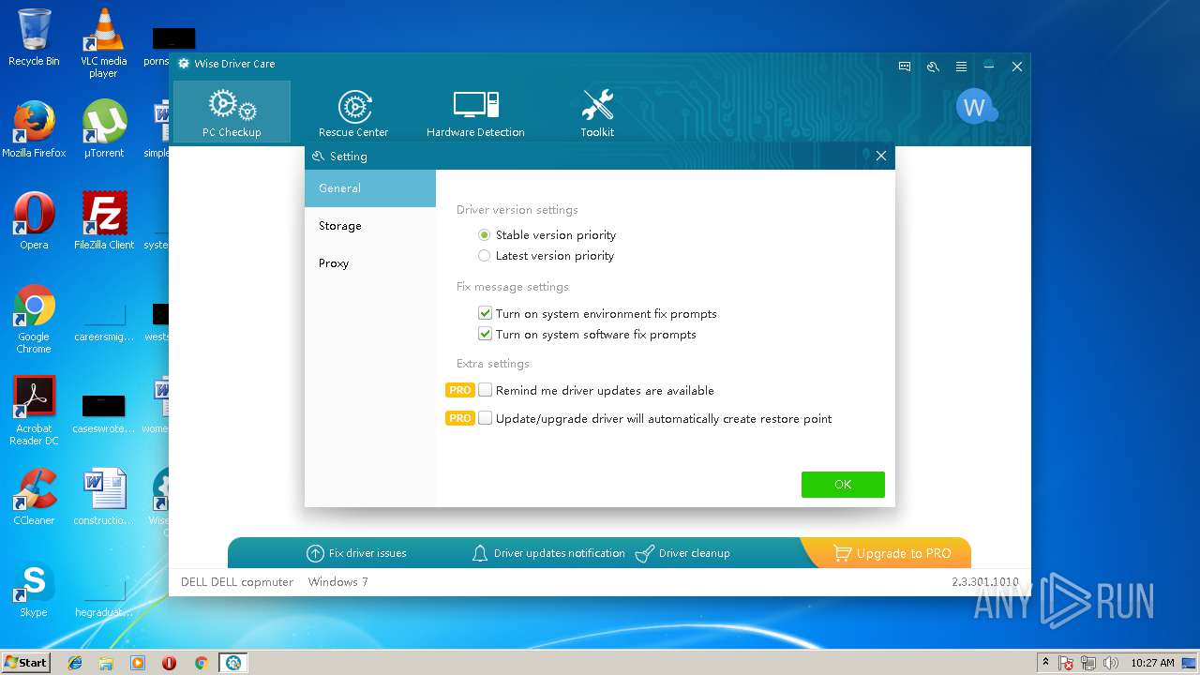
Task: Click the blue W account avatar
Action: [975, 107]
